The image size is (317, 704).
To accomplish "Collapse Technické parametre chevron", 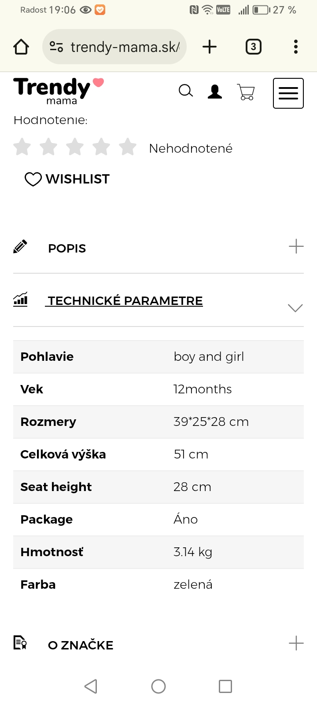I will pyautogui.click(x=295, y=308).
